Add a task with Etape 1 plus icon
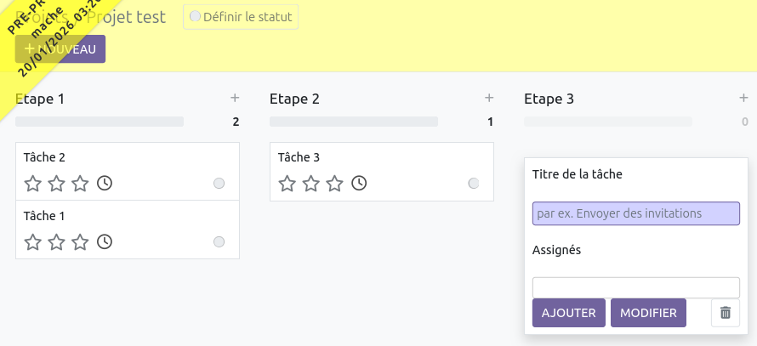 click(235, 99)
